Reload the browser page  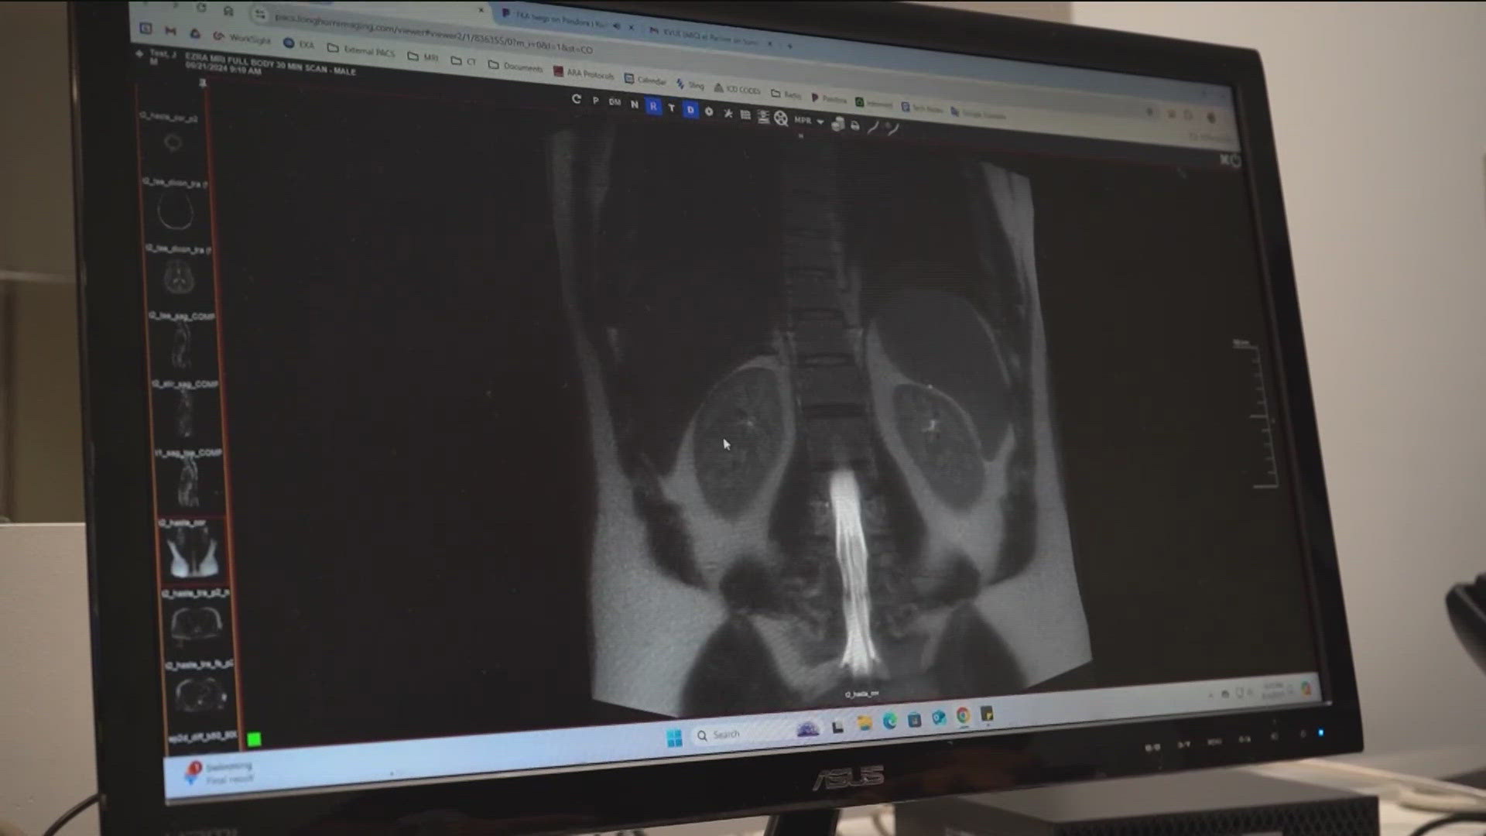[201, 8]
